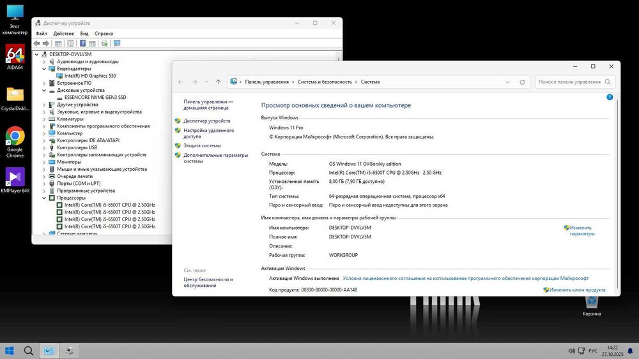Open the Microsoft license terms link
Image resolution: width=639 pixels, height=359 pixels.
coord(466,279)
